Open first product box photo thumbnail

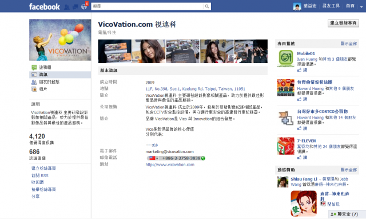tap(114, 51)
